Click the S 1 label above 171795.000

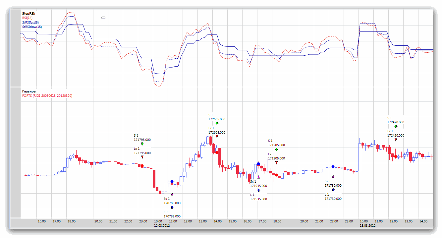[x=136, y=136]
